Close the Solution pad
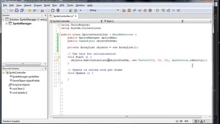Image resolution: width=220 pixels, height=124 pixels. [45, 15]
